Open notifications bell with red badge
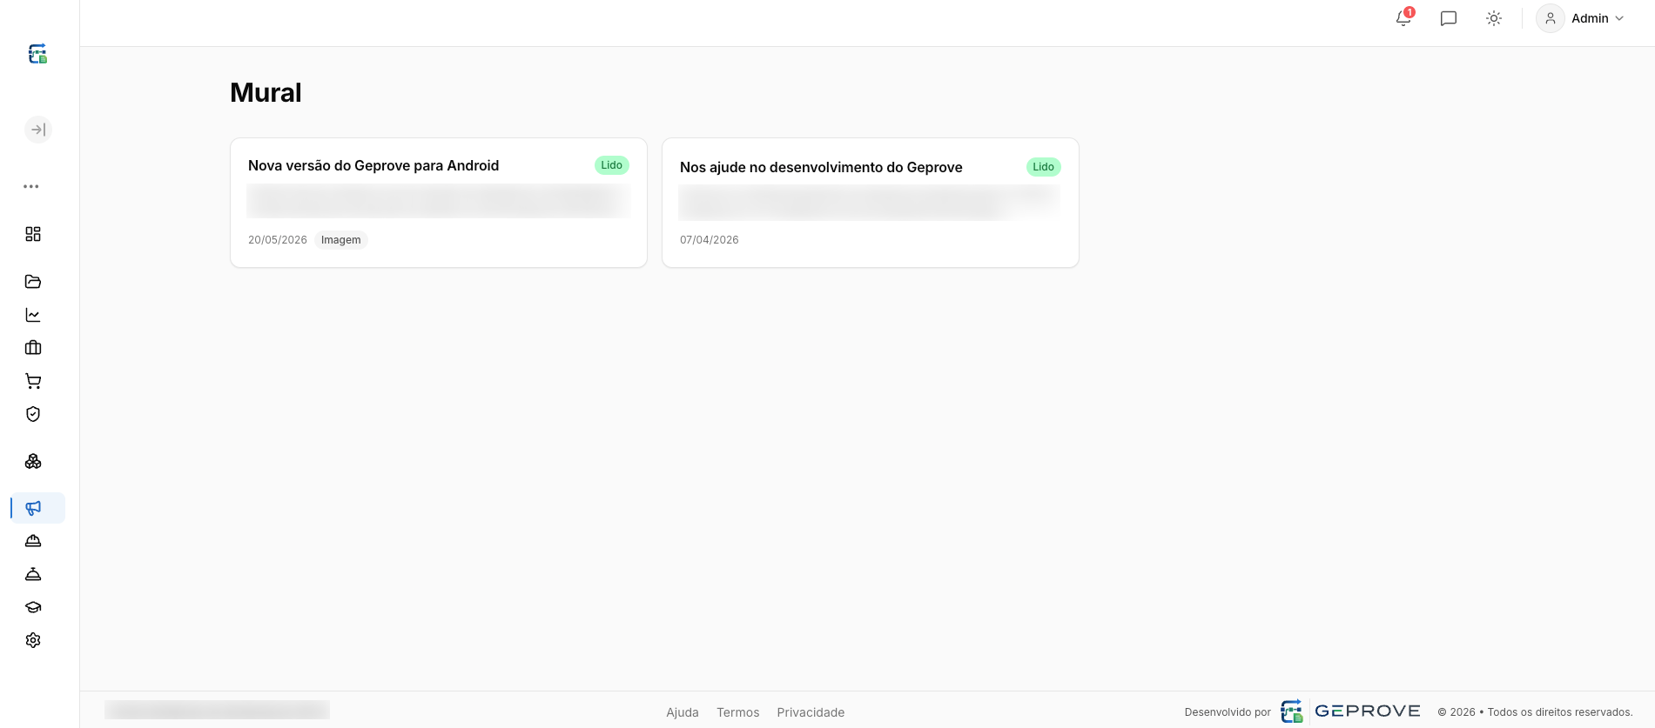The height and width of the screenshot is (728, 1655). point(1403,18)
